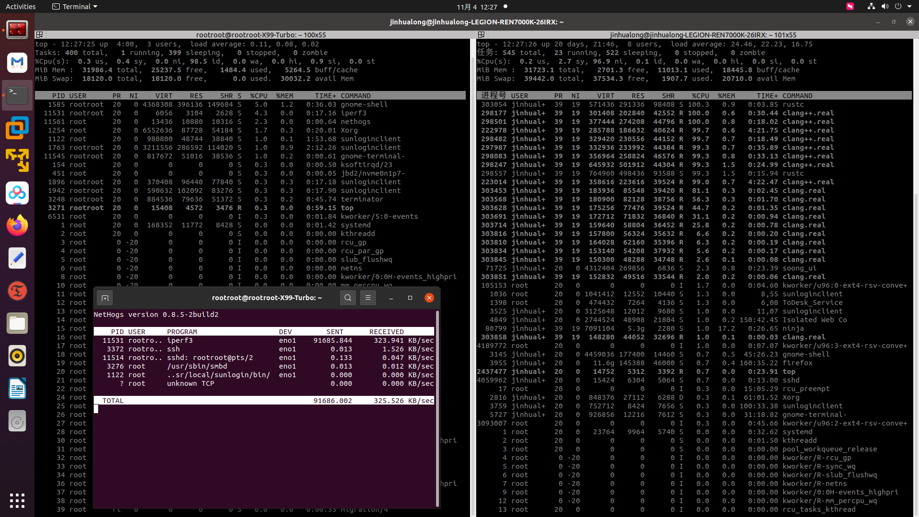Launch Rhythmbox music player

(x=17, y=356)
